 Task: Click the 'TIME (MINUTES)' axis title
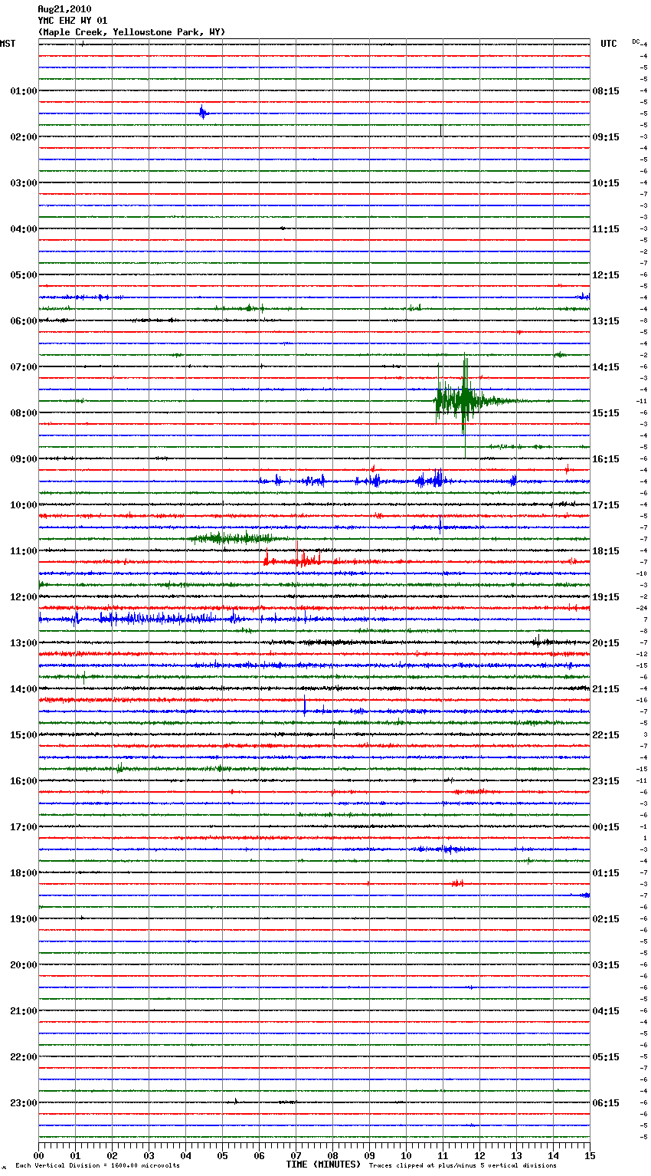pos(323,1165)
